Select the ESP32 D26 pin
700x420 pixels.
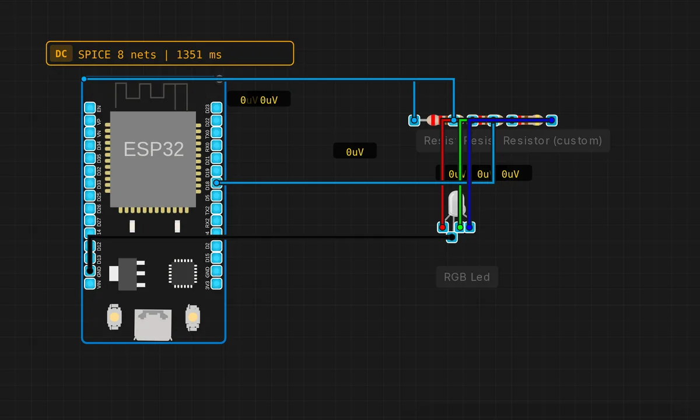[90, 208]
